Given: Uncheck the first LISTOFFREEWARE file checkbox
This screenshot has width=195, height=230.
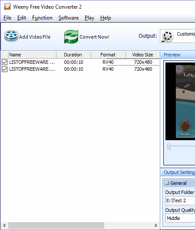Looking at the screenshot, I should [4, 62].
